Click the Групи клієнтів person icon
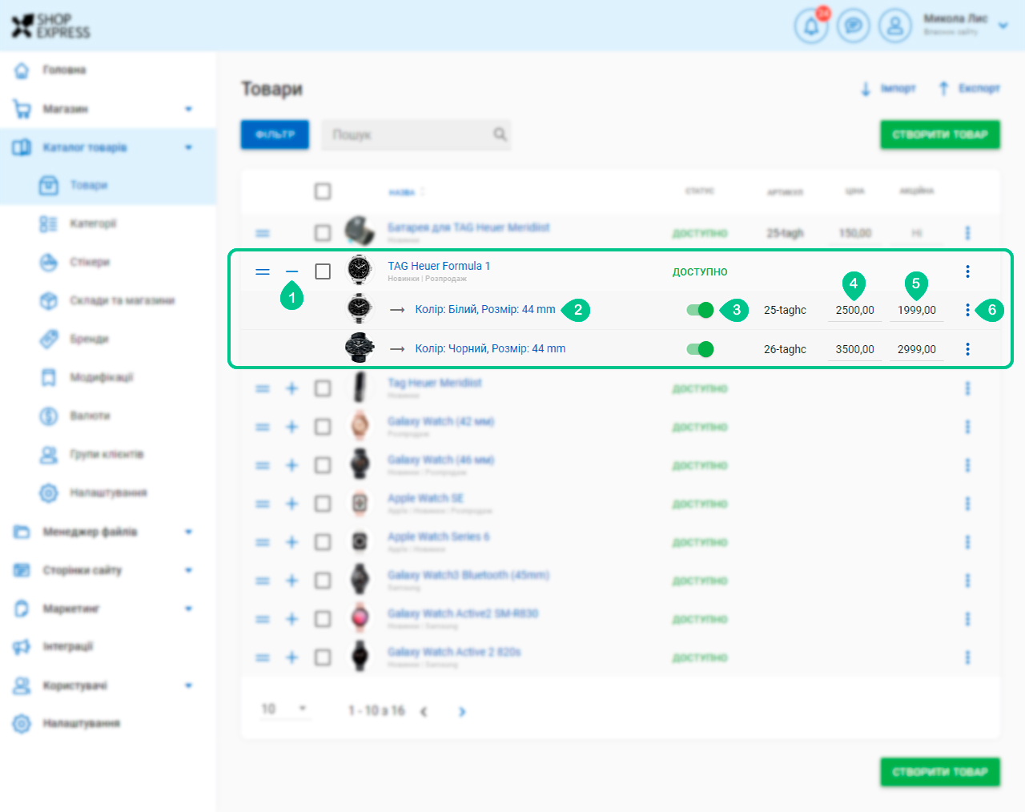1025x812 pixels. click(49, 454)
